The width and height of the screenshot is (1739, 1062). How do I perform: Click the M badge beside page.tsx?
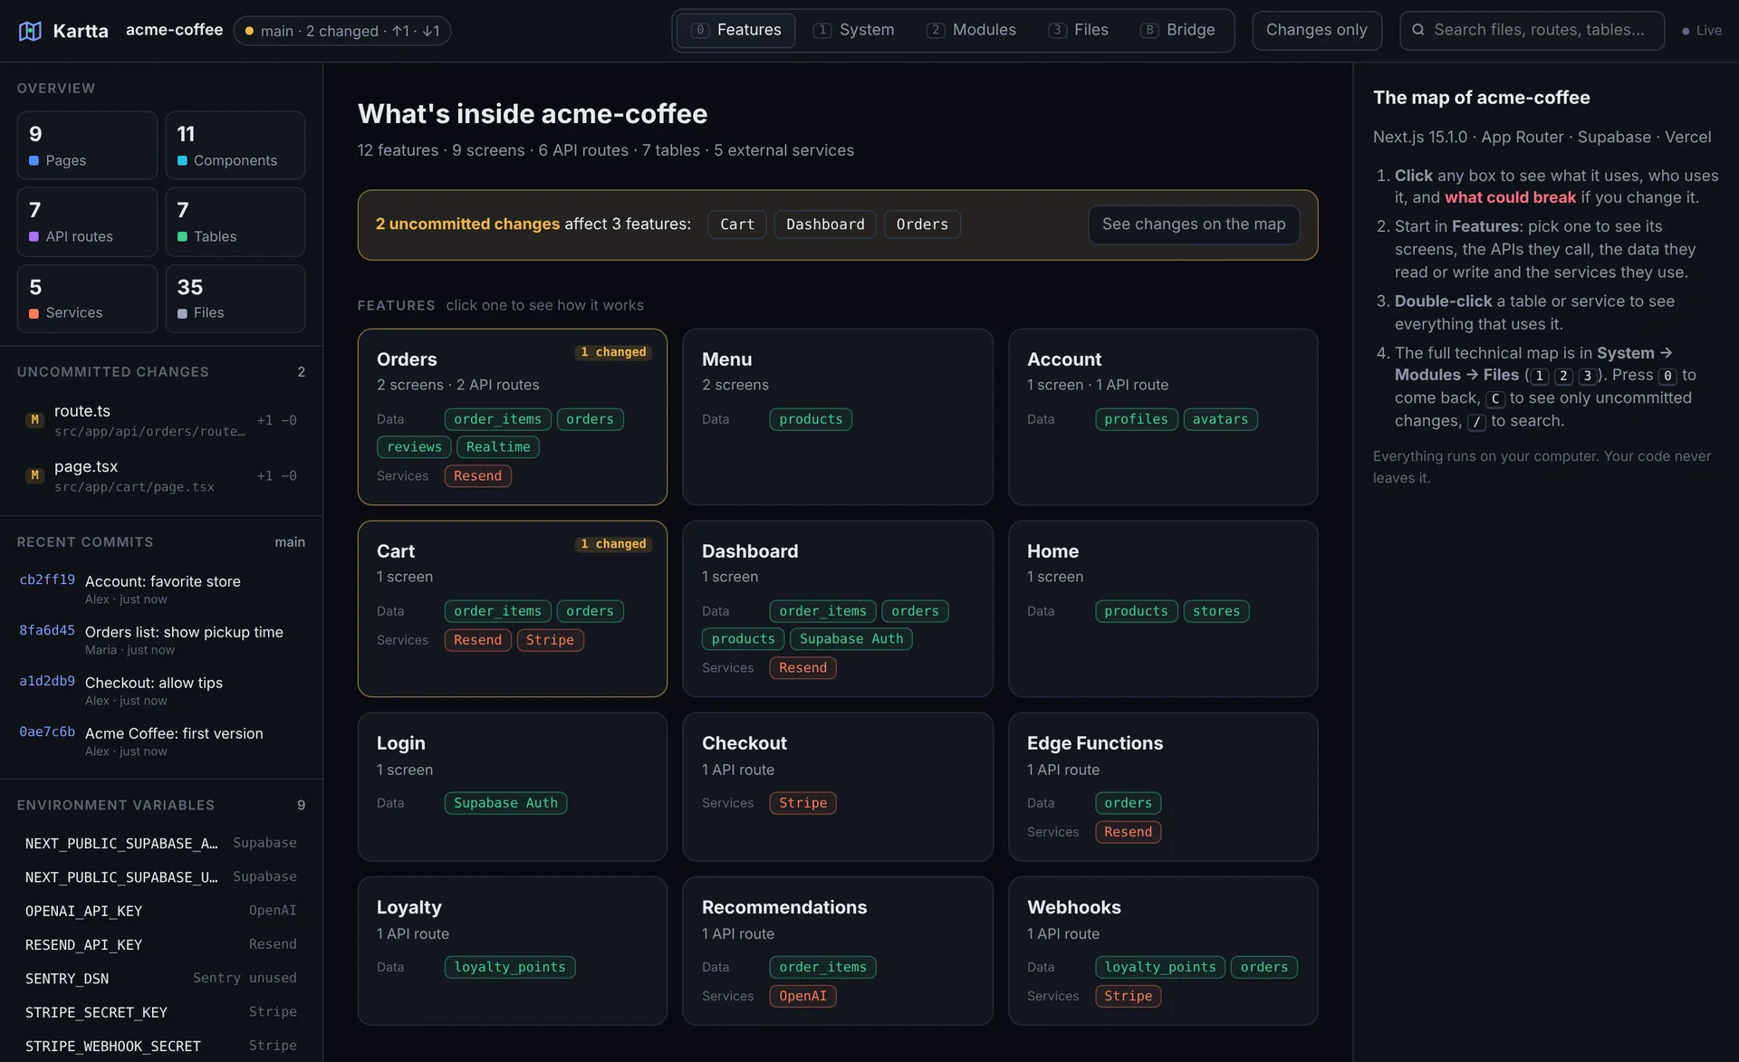click(x=34, y=475)
